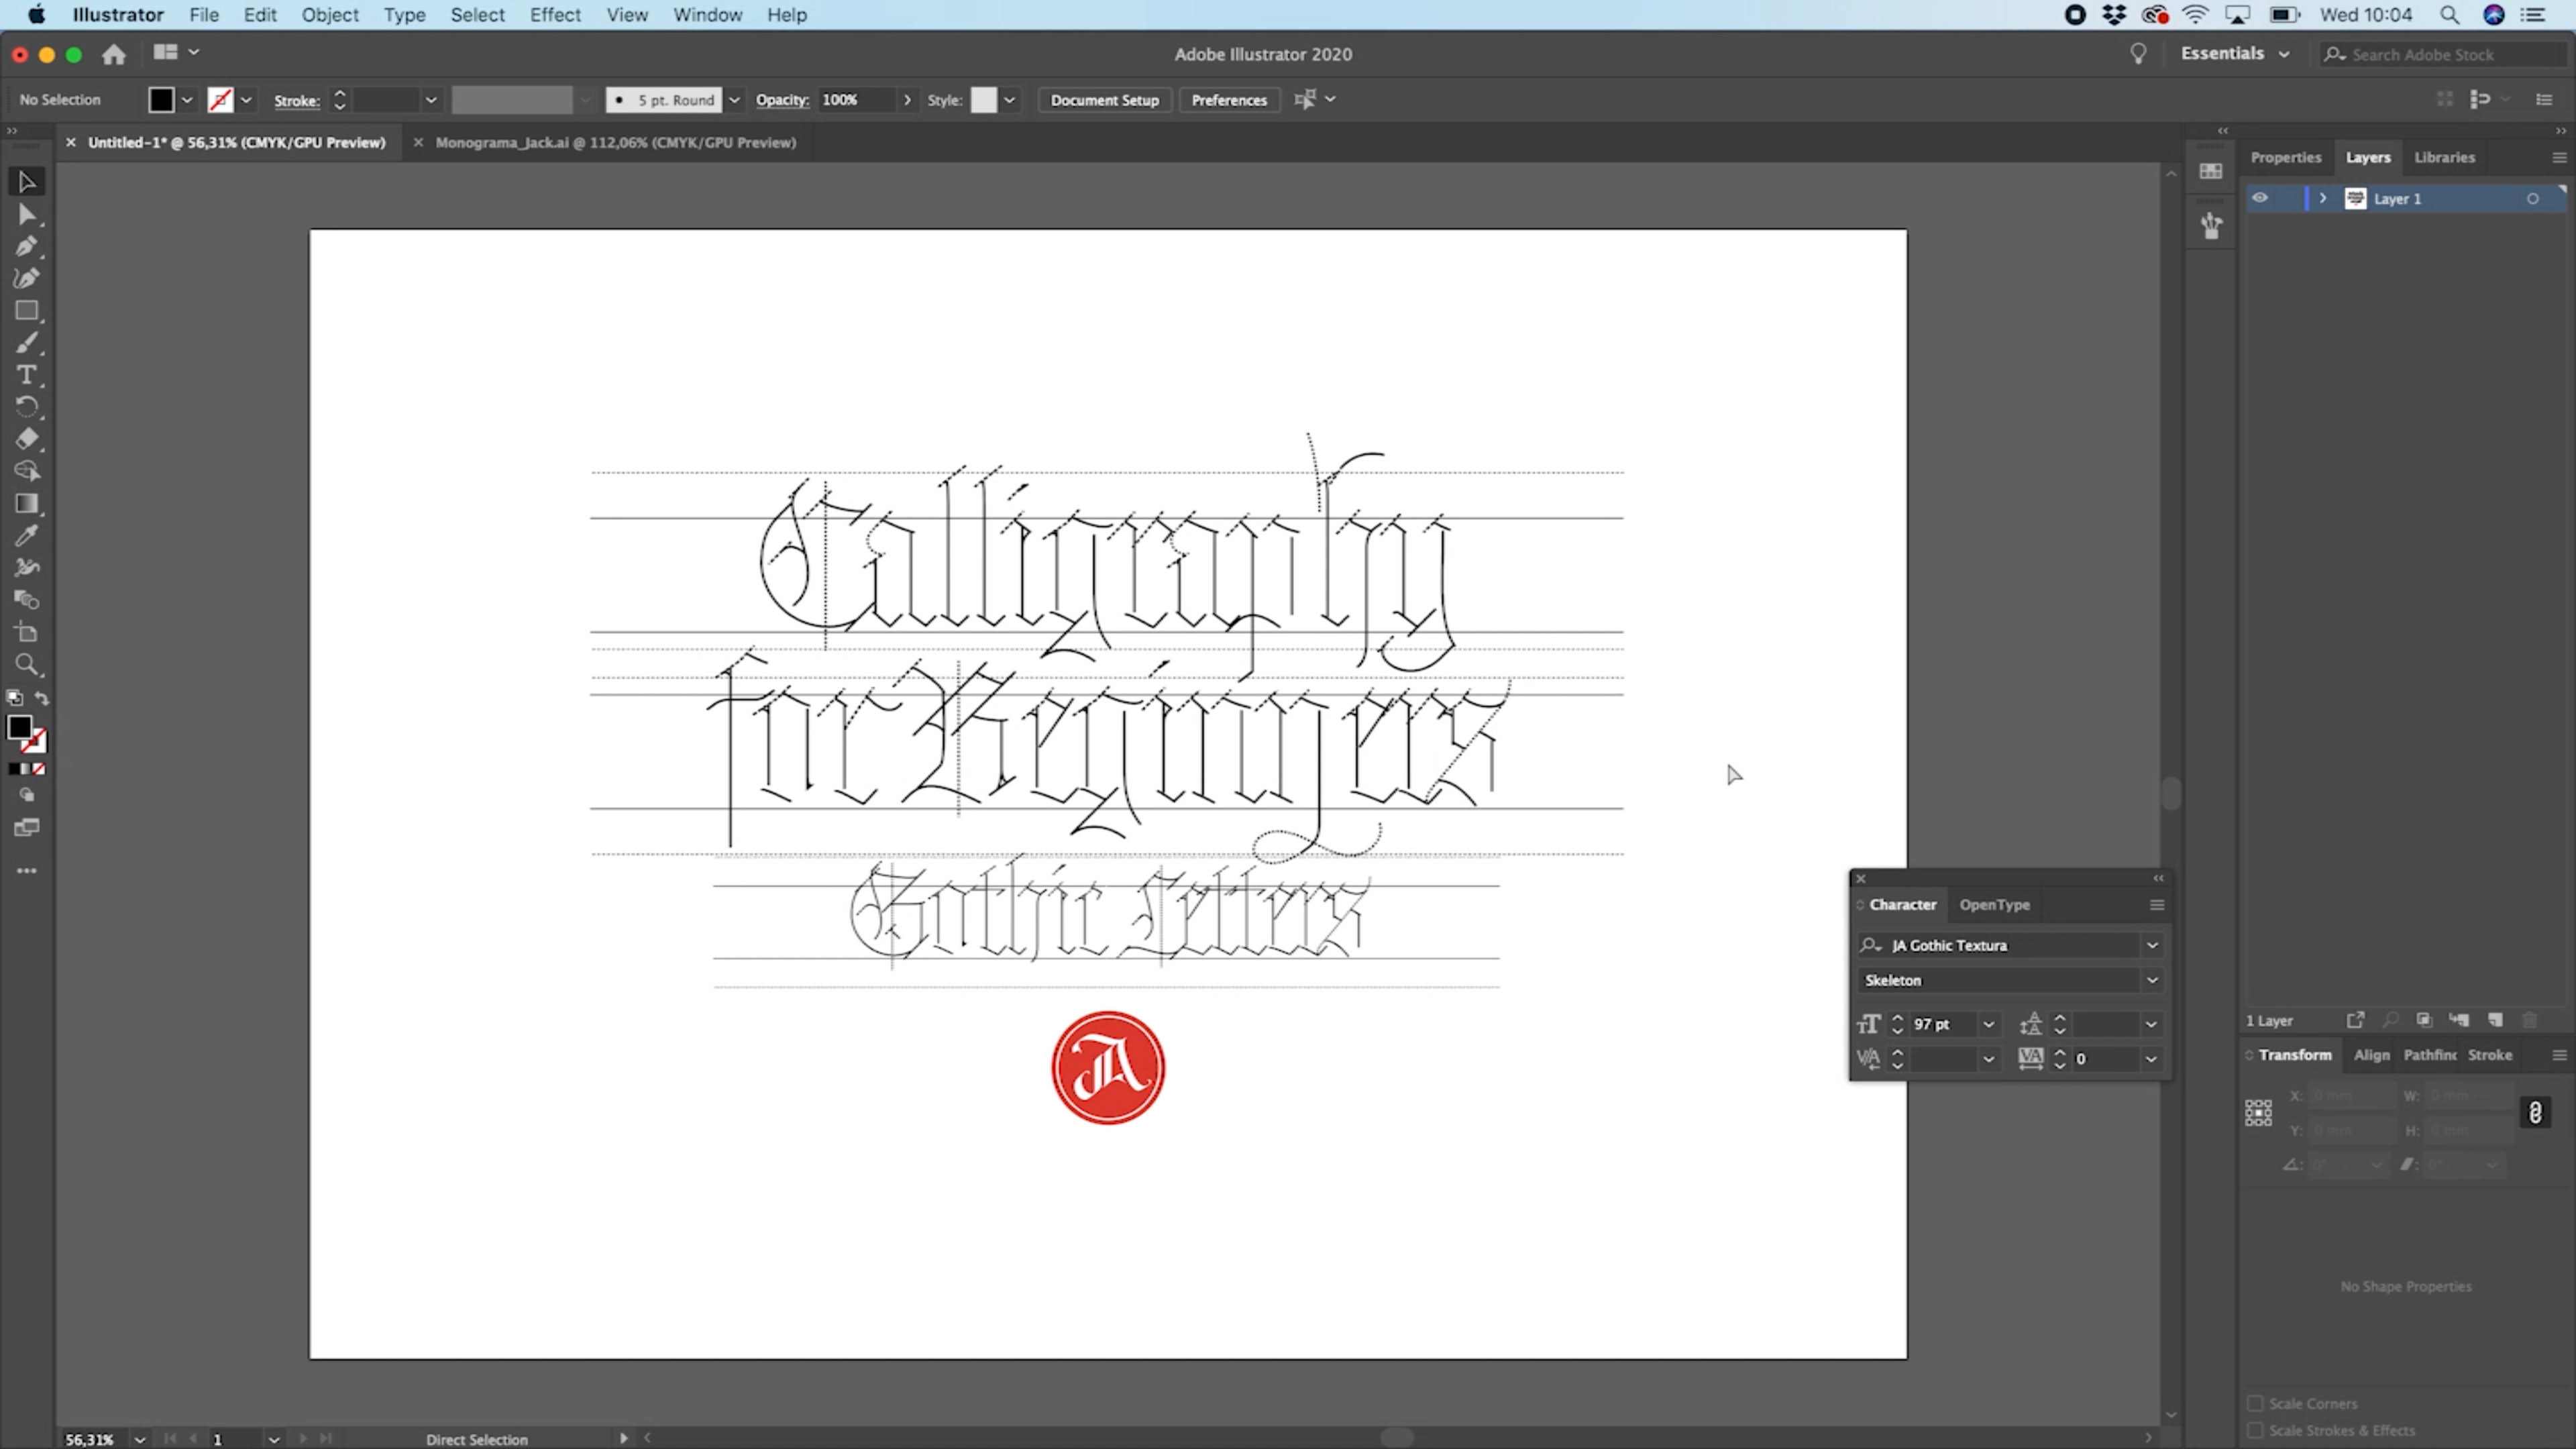2576x1449 pixels.
Task: Select the Artboard tool
Action: click(x=27, y=632)
